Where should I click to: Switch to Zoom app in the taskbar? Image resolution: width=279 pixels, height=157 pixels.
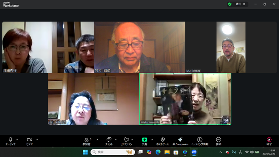pyautogui.click(x=194, y=152)
